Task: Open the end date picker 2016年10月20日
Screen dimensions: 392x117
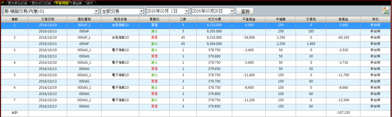Action: pyautogui.click(x=232, y=11)
